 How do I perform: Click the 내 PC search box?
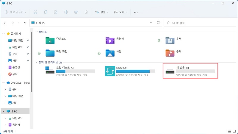200,23
